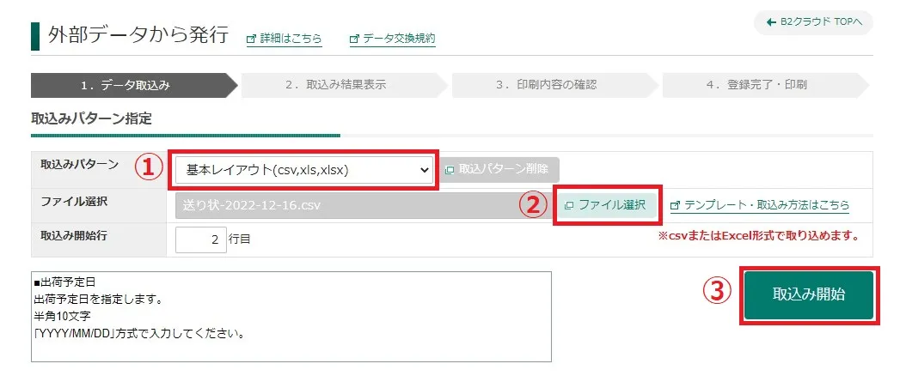Switch to step tab 3. 印刷内容の確認
Screen dimensions: 900x388
(546, 85)
